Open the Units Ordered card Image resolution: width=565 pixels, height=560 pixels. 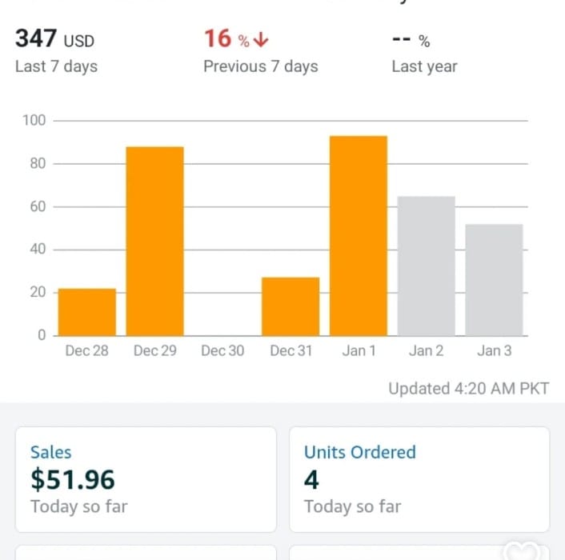(419, 478)
